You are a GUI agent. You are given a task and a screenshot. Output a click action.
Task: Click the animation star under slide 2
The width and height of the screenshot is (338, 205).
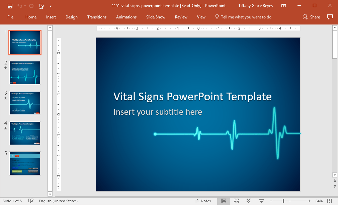[x=6, y=68]
